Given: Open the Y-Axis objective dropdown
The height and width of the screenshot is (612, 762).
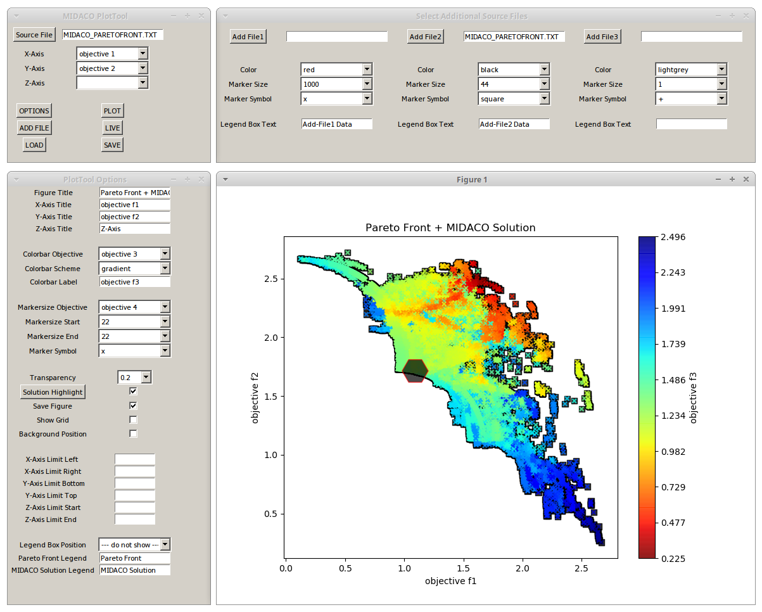Looking at the screenshot, I should (x=112, y=68).
